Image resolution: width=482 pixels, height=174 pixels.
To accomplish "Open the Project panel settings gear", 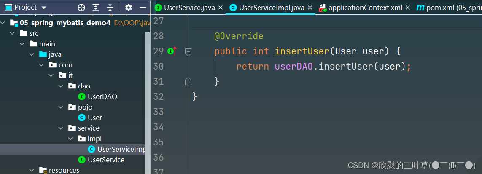I will [129, 8].
